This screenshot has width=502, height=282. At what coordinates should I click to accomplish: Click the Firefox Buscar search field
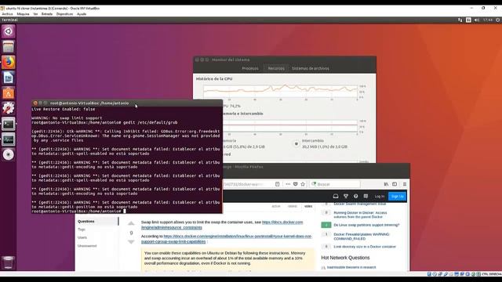pyautogui.click(x=335, y=184)
